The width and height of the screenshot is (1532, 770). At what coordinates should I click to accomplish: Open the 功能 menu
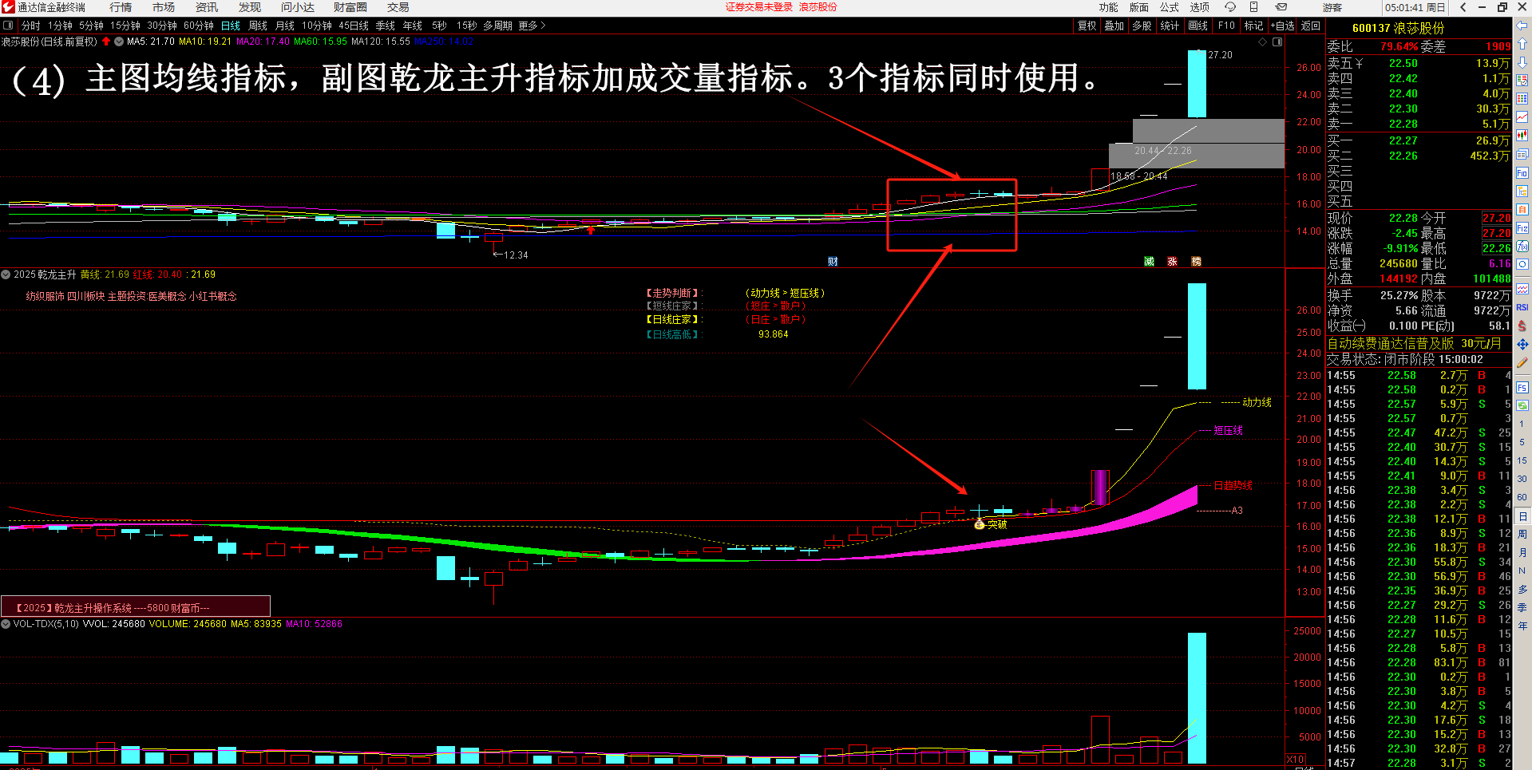coord(1108,7)
